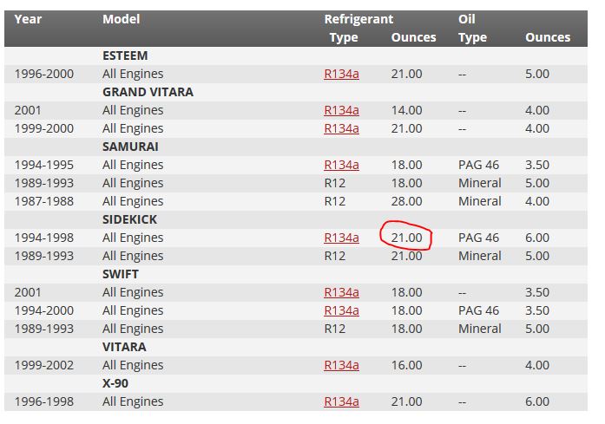
Task: Click the 16.00 ounces Vitara cell
Action: click(406, 365)
